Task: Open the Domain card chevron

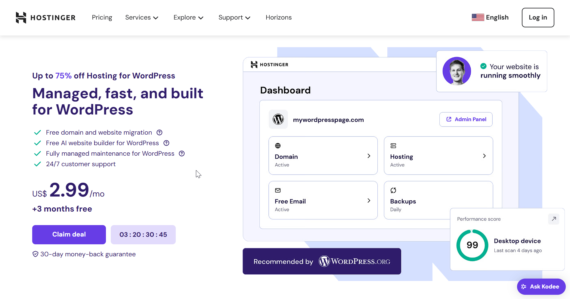Action: [369, 156]
